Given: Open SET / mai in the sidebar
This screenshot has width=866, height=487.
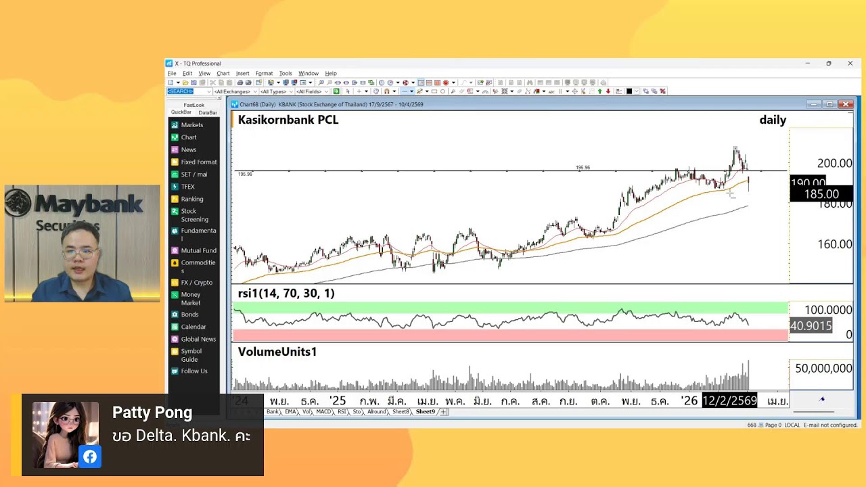Looking at the screenshot, I should coord(193,175).
